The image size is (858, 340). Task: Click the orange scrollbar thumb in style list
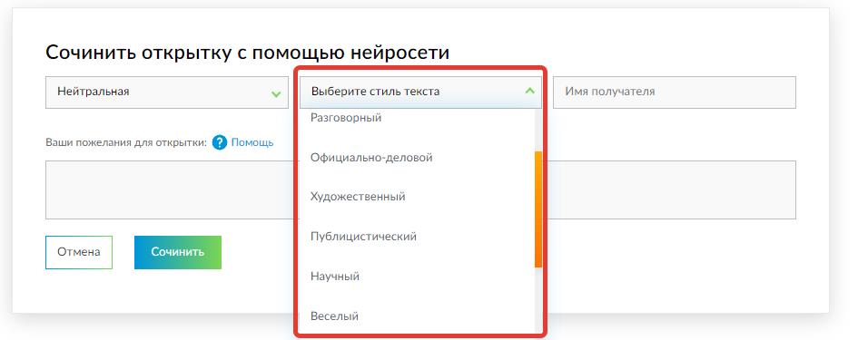537,209
